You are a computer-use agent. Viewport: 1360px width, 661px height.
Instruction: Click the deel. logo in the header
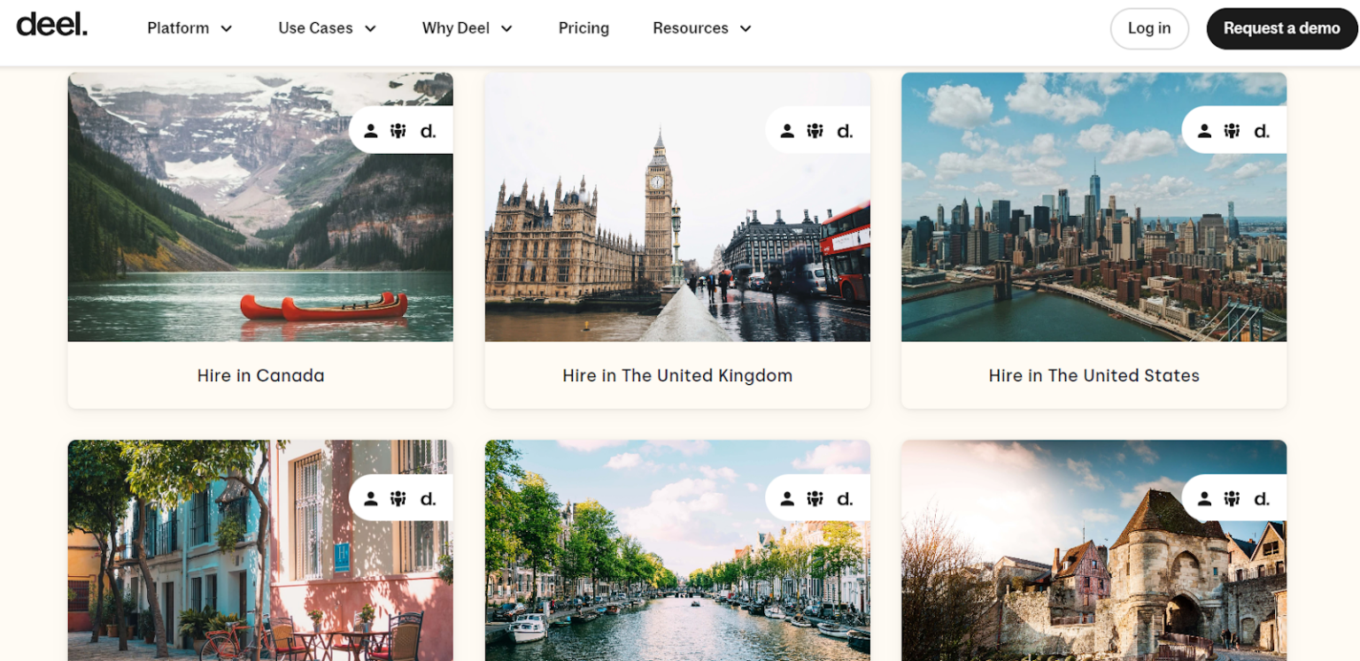[x=51, y=26]
